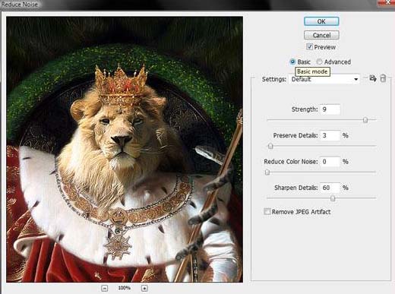This screenshot has height=294, width=395.
Task: Click the Preserve Details value field
Action: 330,135
